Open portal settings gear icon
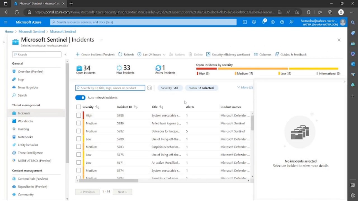This screenshot has height=201, width=358. (273, 22)
